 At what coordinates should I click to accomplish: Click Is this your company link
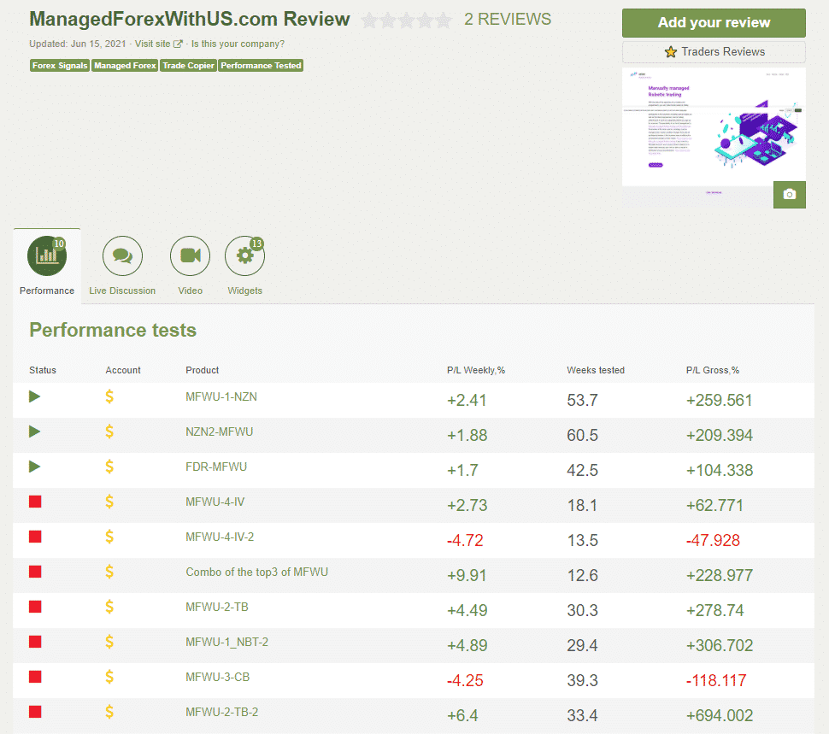coord(238,44)
